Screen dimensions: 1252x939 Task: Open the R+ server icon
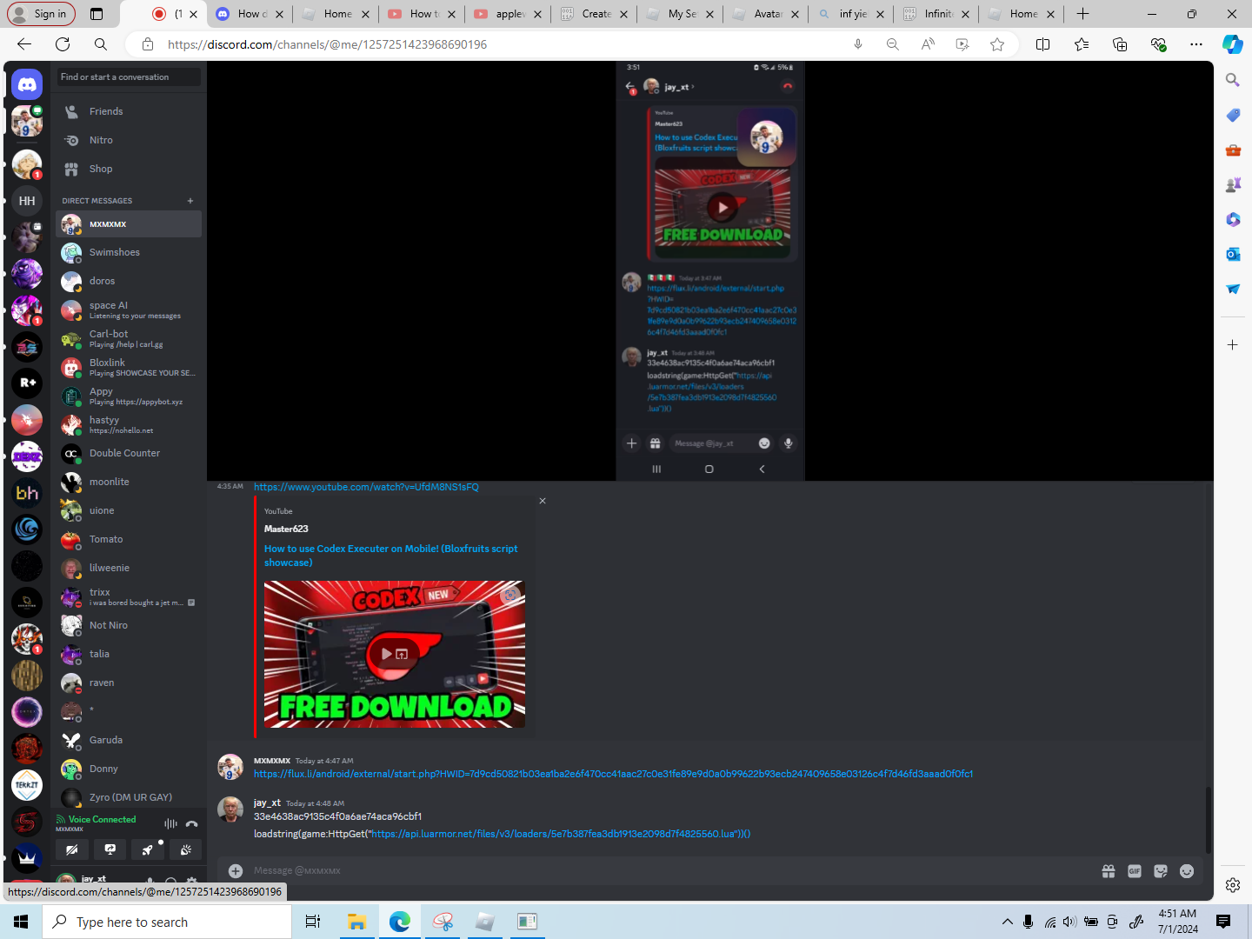pos(27,383)
